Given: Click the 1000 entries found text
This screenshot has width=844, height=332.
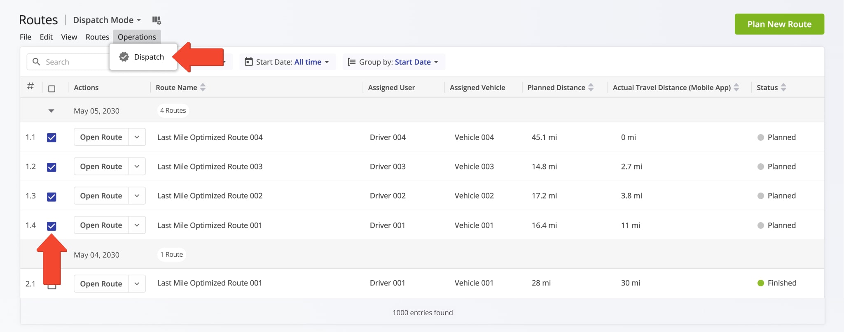Looking at the screenshot, I should (x=423, y=313).
